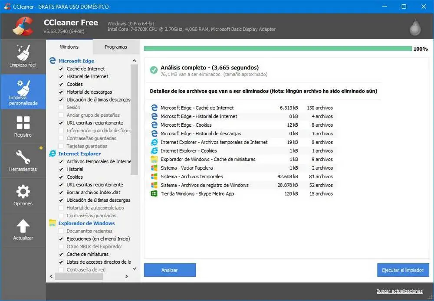This screenshot has height=301, width=434.
Task: Uncheck Cache de miniaturas checkbox
Action: [61, 254]
